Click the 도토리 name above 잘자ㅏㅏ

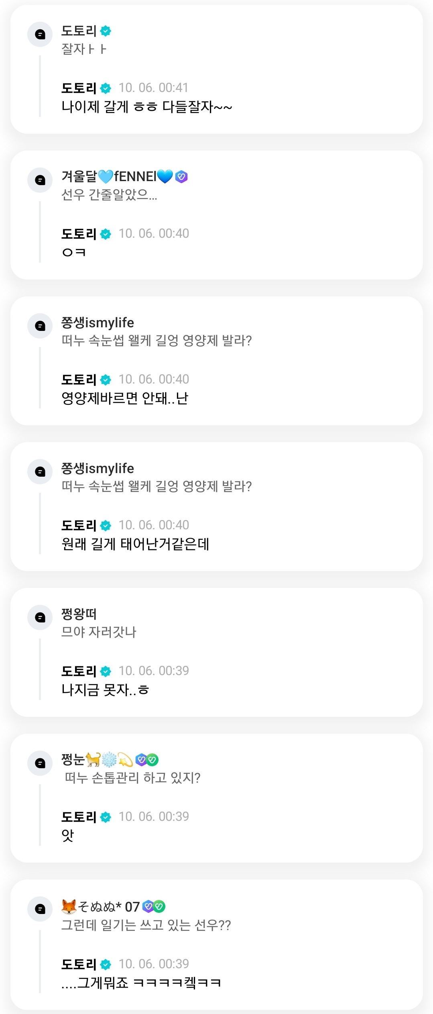point(79,31)
